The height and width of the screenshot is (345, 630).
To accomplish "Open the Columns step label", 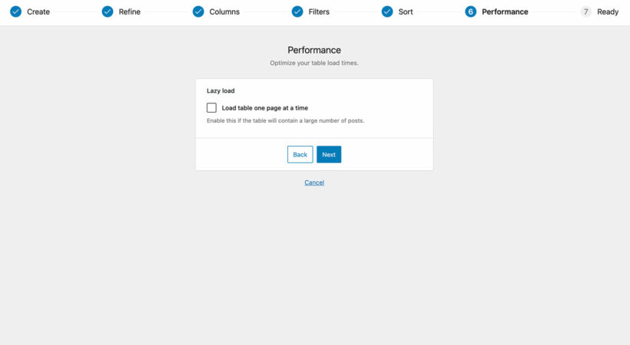I will point(224,11).
